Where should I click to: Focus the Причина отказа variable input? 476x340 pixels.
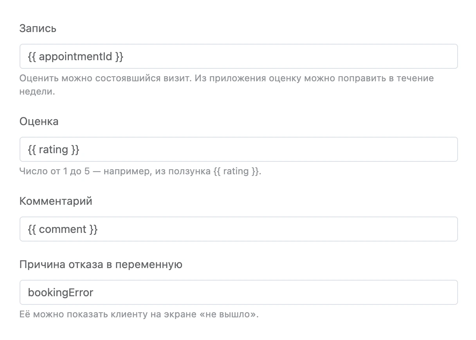click(x=238, y=292)
